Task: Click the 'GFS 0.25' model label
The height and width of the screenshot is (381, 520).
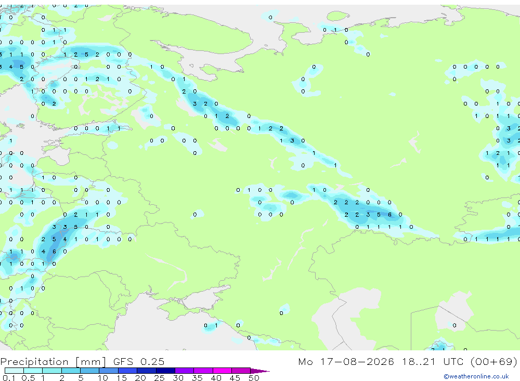Action: [x=139, y=361]
